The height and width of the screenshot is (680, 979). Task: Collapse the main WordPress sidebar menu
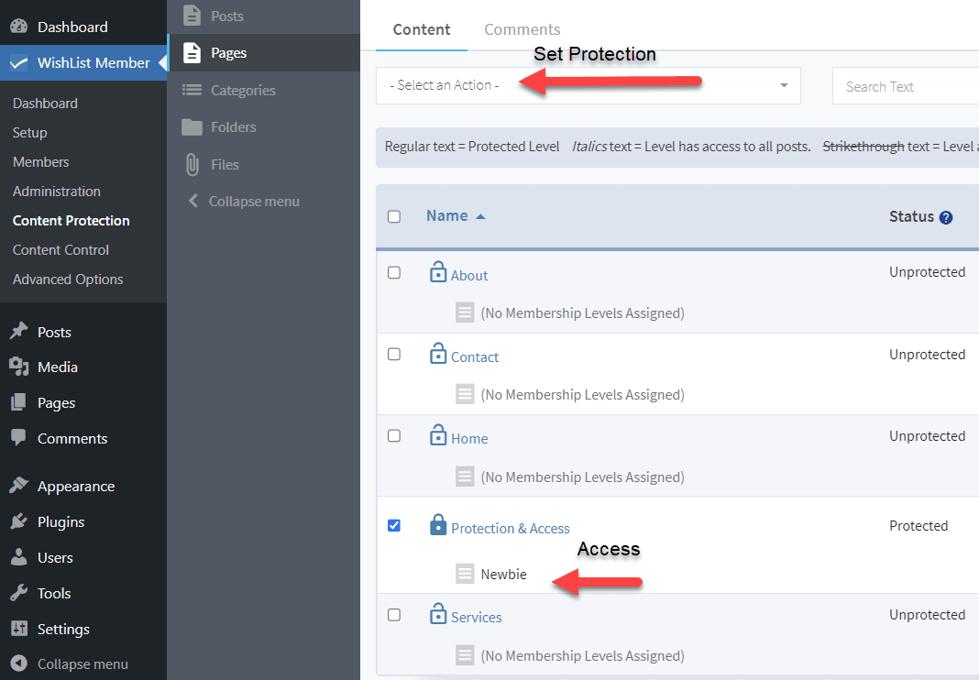(70, 664)
